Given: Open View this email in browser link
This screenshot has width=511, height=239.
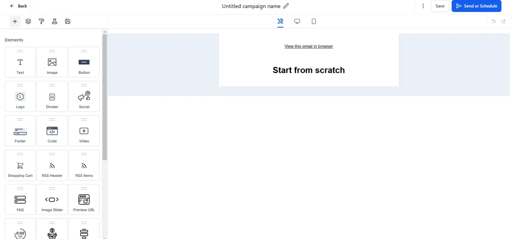Looking at the screenshot, I should pyautogui.click(x=309, y=46).
